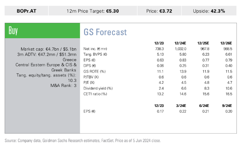Select the CET1 ratio (%) row label
243x144 pixels.
(x=95, y=94)
